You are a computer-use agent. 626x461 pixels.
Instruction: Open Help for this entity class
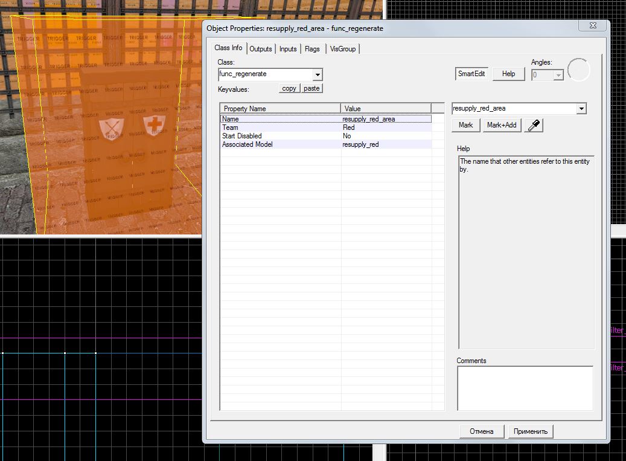[508, 74]
